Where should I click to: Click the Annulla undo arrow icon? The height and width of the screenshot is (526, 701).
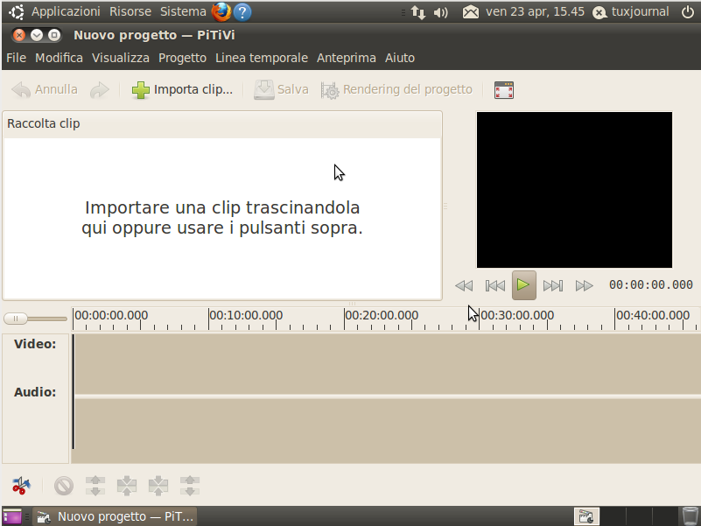pos(21,90)
